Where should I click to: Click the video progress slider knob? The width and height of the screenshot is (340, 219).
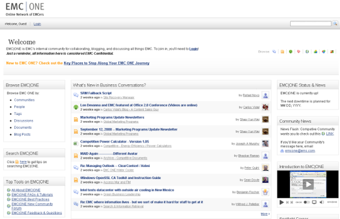pos(305,203)
